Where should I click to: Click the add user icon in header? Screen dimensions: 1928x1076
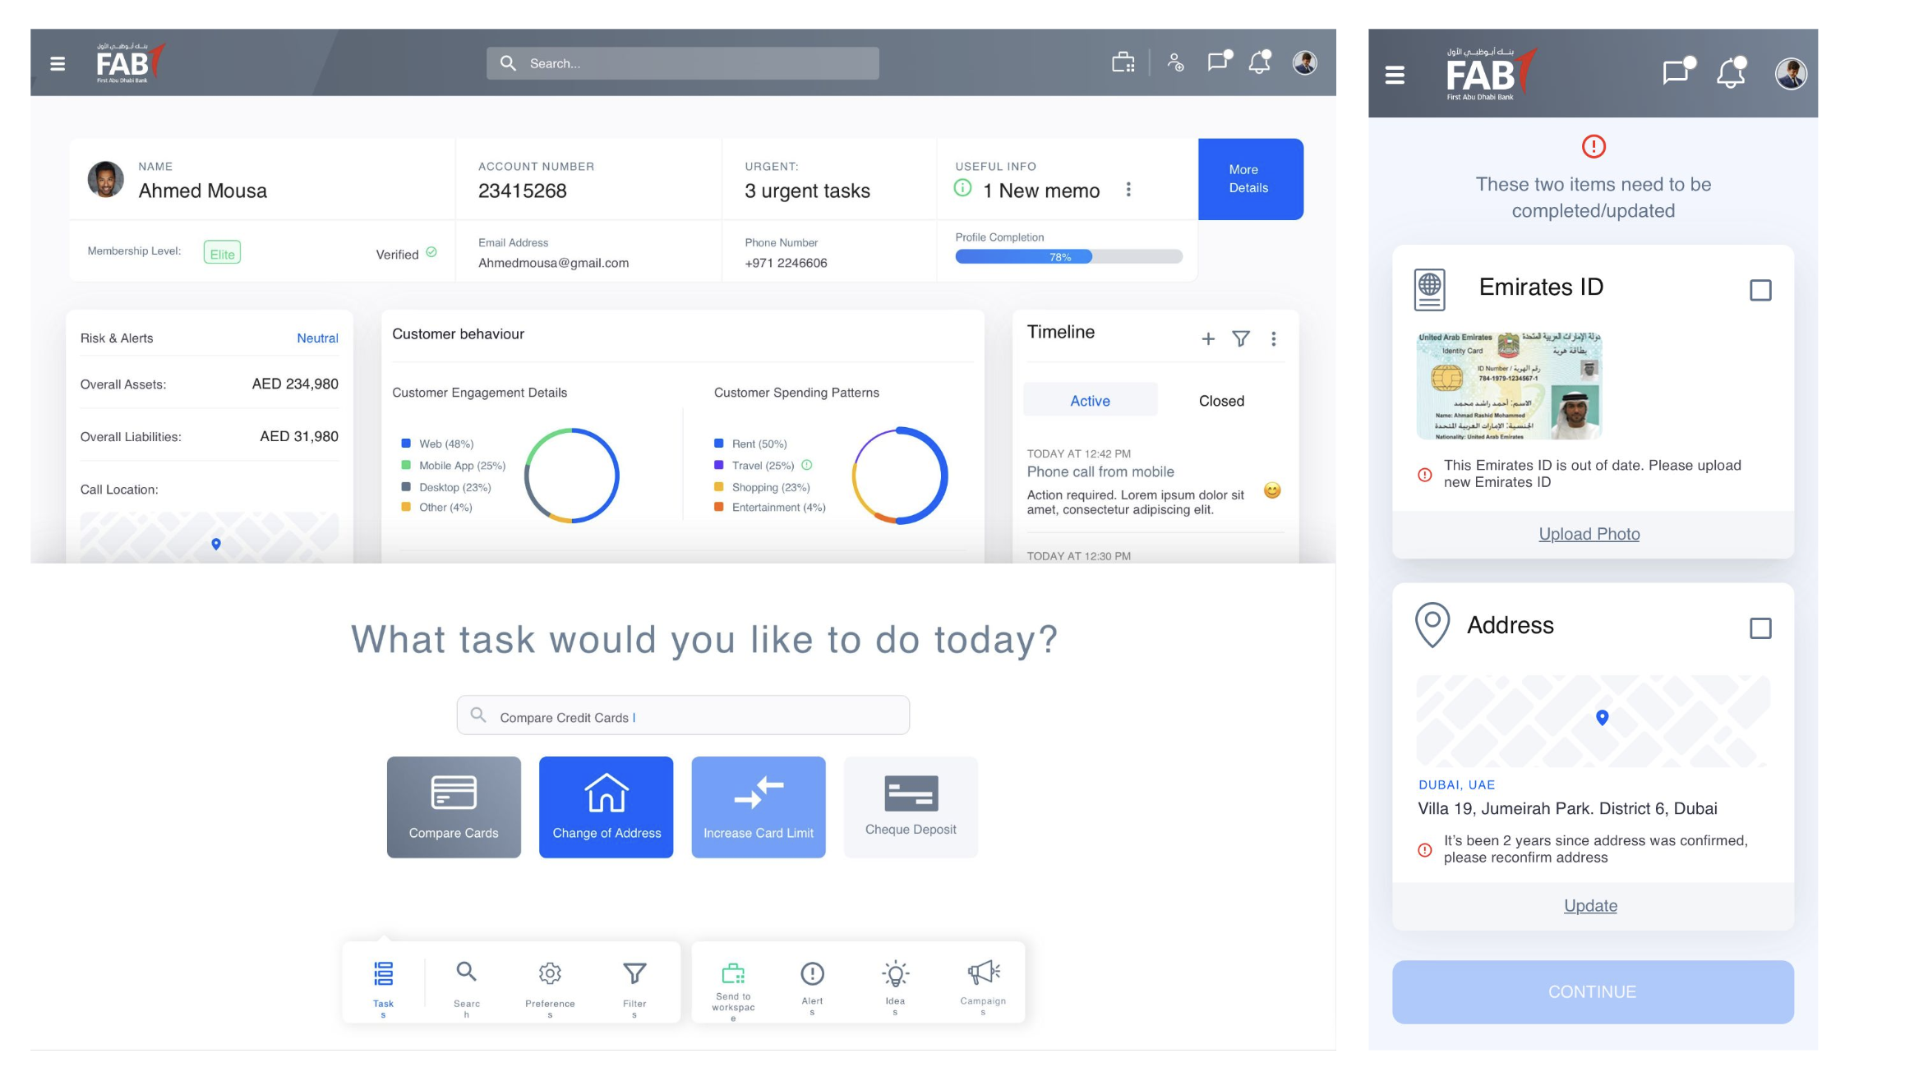[1176, 62]
